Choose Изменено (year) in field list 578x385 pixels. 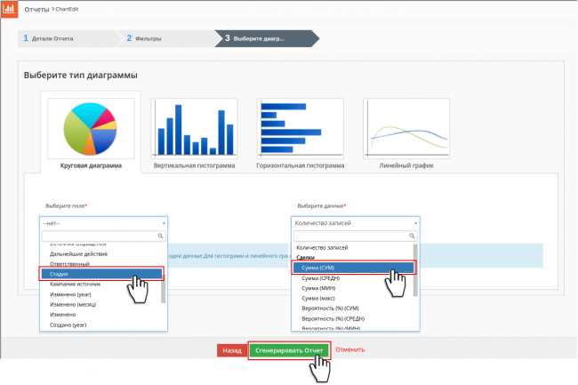pyautogui.click(x=70, y=294)
